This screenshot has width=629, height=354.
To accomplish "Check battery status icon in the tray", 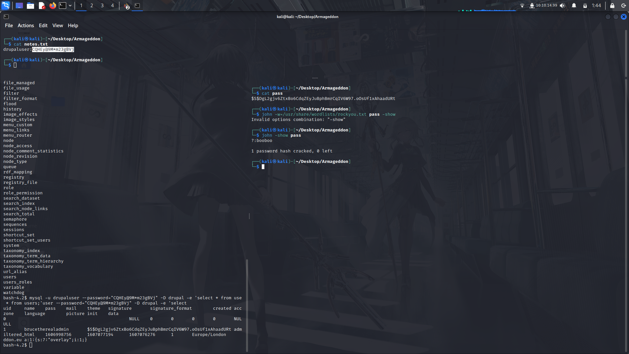I will 585,5.
